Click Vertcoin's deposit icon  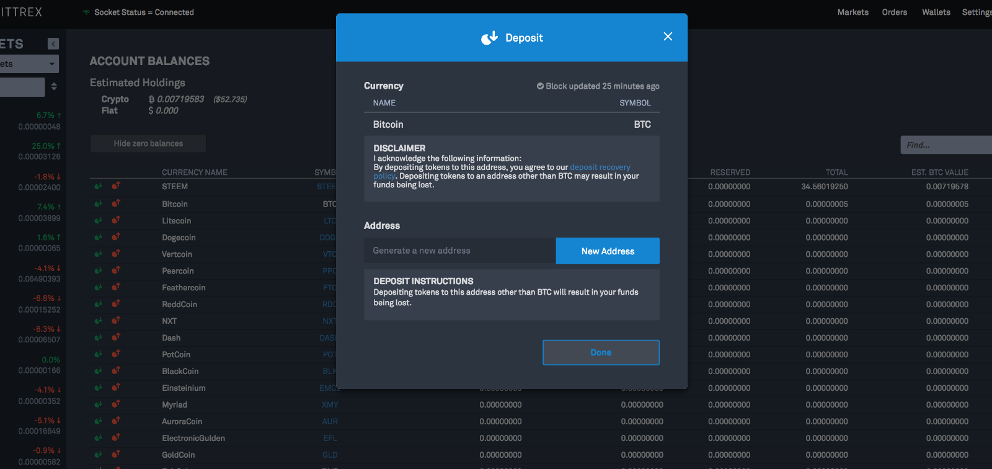point(98,254)
